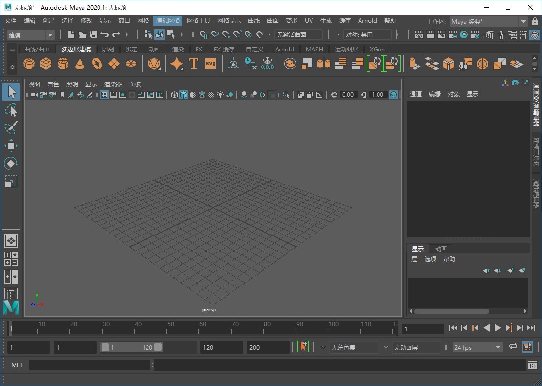Viewport: 542px width, 386px height.
Task: Create a new scene icon
Action: (x=71, y=34)
